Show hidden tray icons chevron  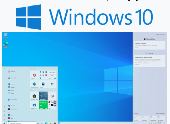[149, 123]
